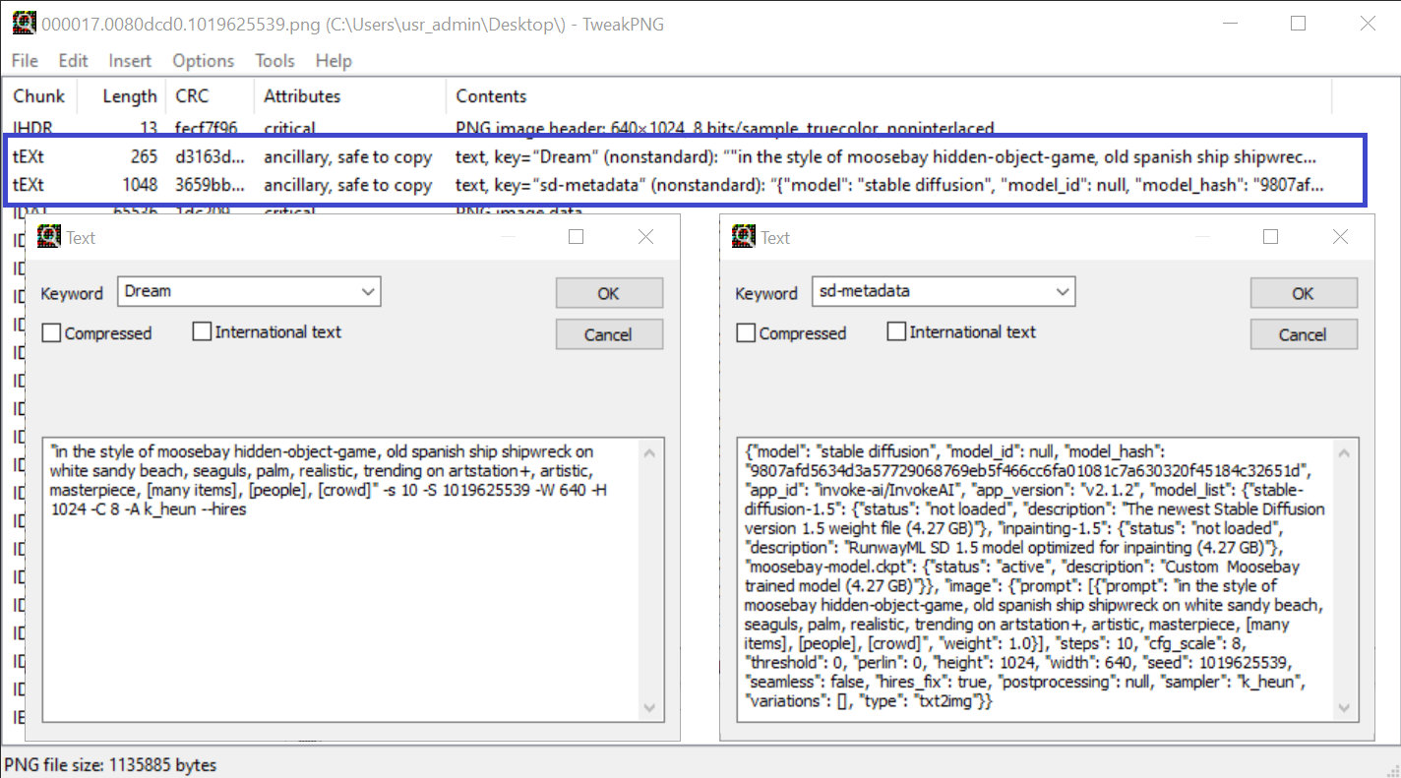Open the Insert menu

130,61
